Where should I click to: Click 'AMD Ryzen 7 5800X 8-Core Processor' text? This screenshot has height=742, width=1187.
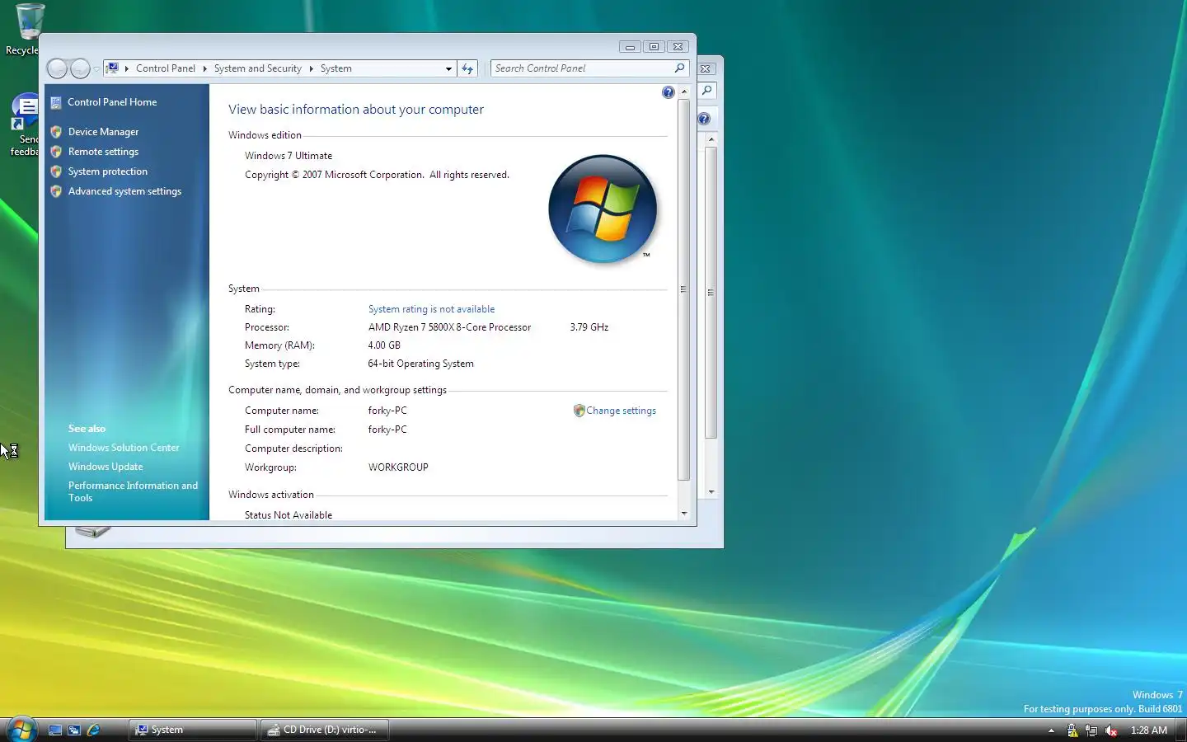point(449,327)
